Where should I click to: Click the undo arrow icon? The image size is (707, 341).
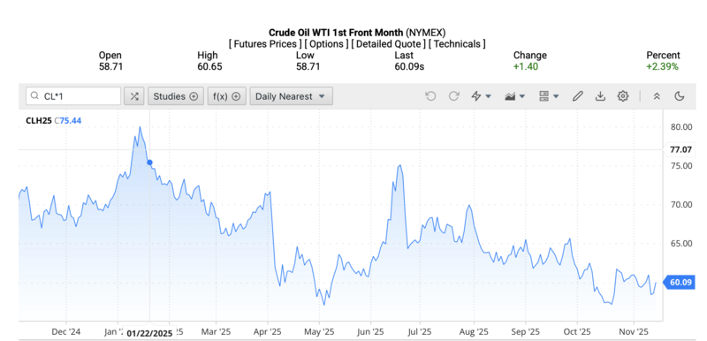[x=430, y=96]
